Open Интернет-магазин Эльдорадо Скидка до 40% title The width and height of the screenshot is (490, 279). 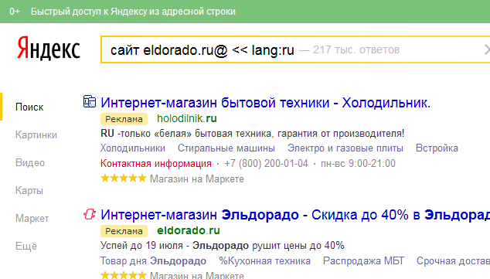[x=295, y=215]
